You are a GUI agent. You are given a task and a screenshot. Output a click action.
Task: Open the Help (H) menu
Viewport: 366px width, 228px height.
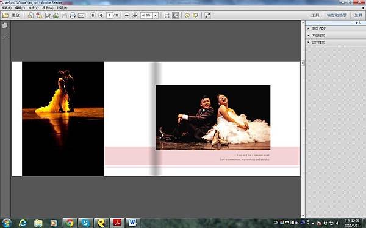coord(62,8)
